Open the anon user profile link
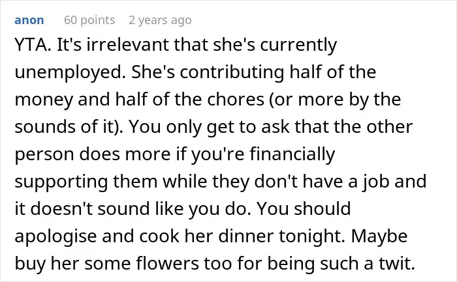Image resolution: width=457 pixels, height=282 pixels. click(29, 20)
